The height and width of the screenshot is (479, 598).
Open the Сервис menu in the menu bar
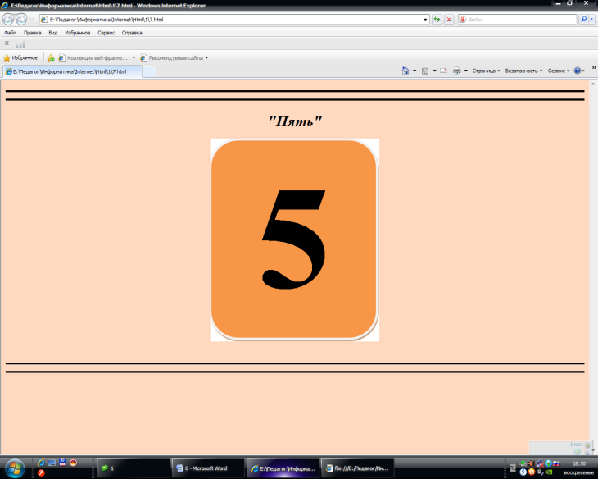(x=106, y=33)
